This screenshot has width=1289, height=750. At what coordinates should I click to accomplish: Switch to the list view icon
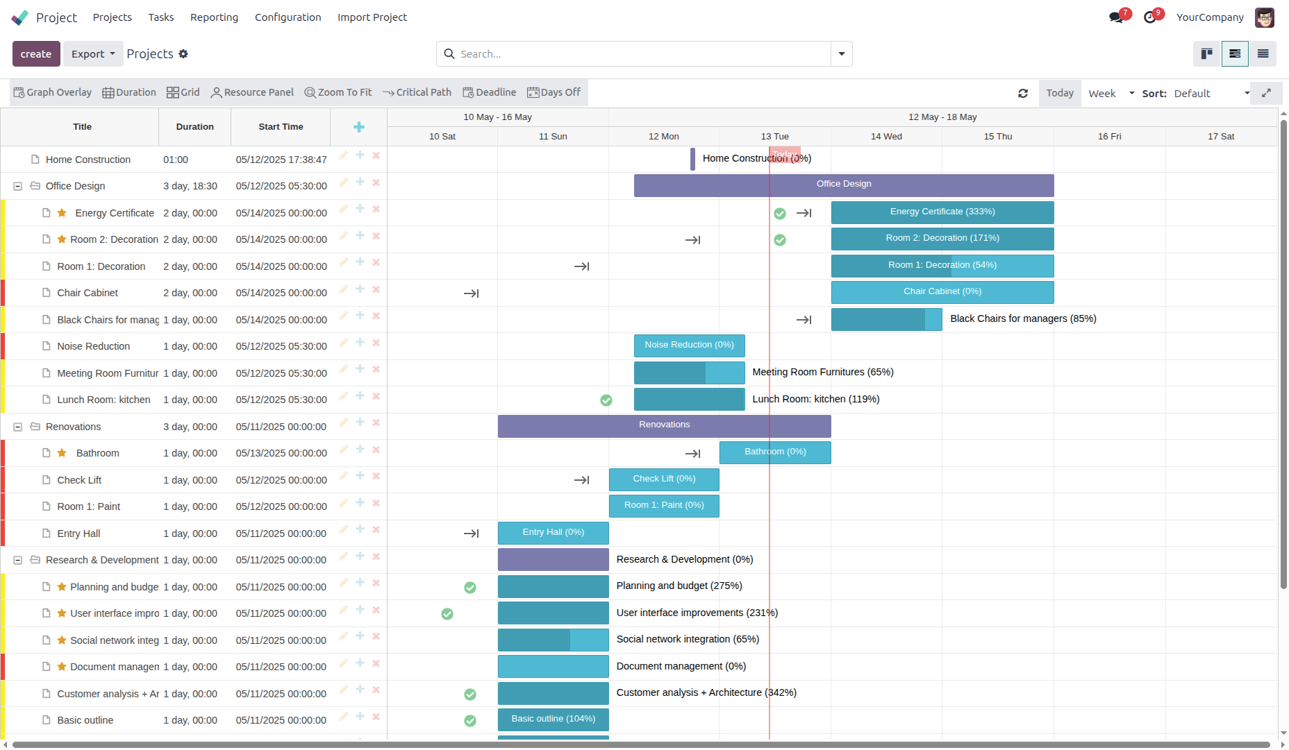click(x=1263, y=54)
